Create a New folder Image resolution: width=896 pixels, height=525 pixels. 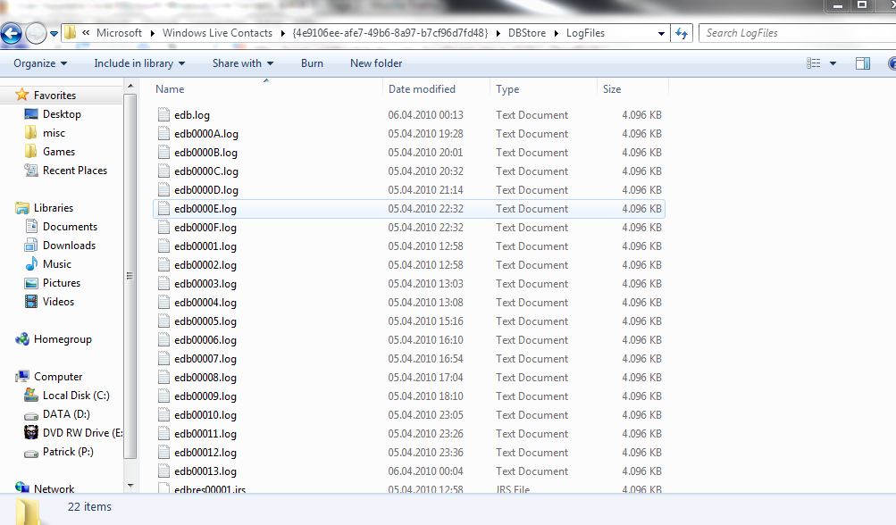tap(376, 63)
